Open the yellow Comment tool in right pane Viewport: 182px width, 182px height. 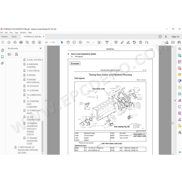180,75
